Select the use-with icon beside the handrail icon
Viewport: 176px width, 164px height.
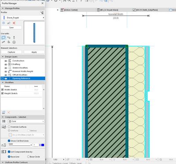pos(9,42)
